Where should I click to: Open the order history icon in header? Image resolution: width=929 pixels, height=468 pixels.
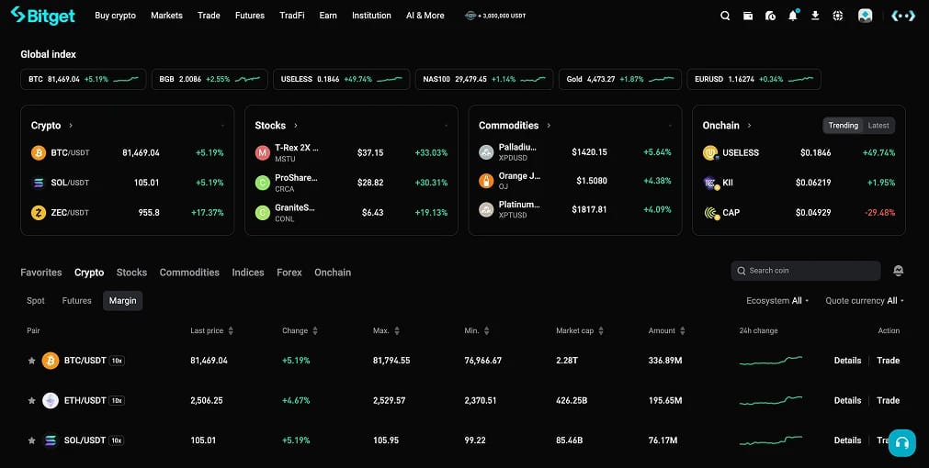click(770, 16)
